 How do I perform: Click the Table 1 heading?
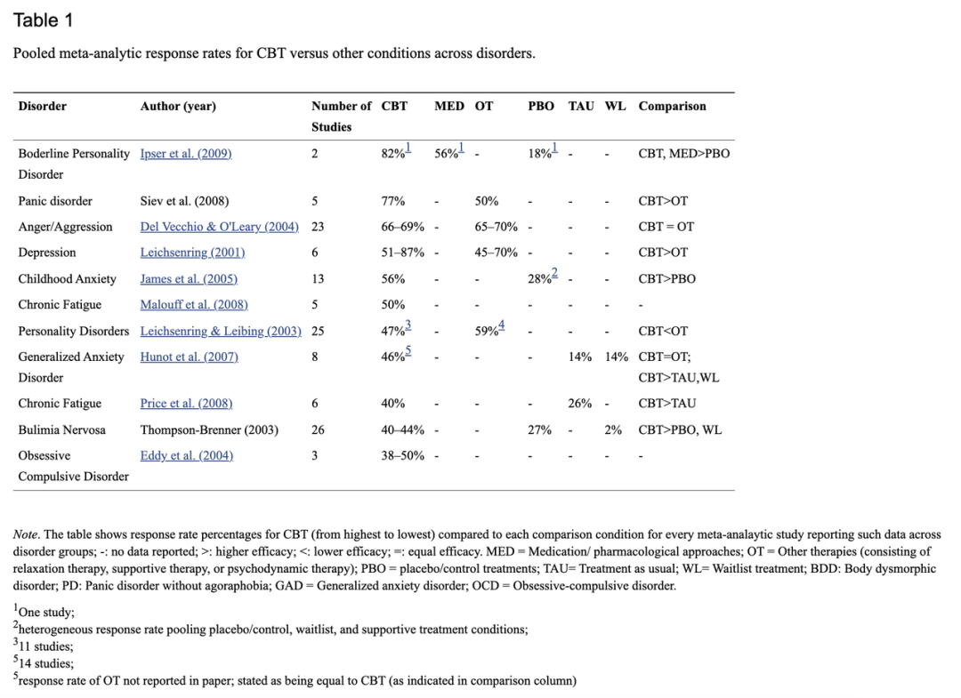pos(43,20)
